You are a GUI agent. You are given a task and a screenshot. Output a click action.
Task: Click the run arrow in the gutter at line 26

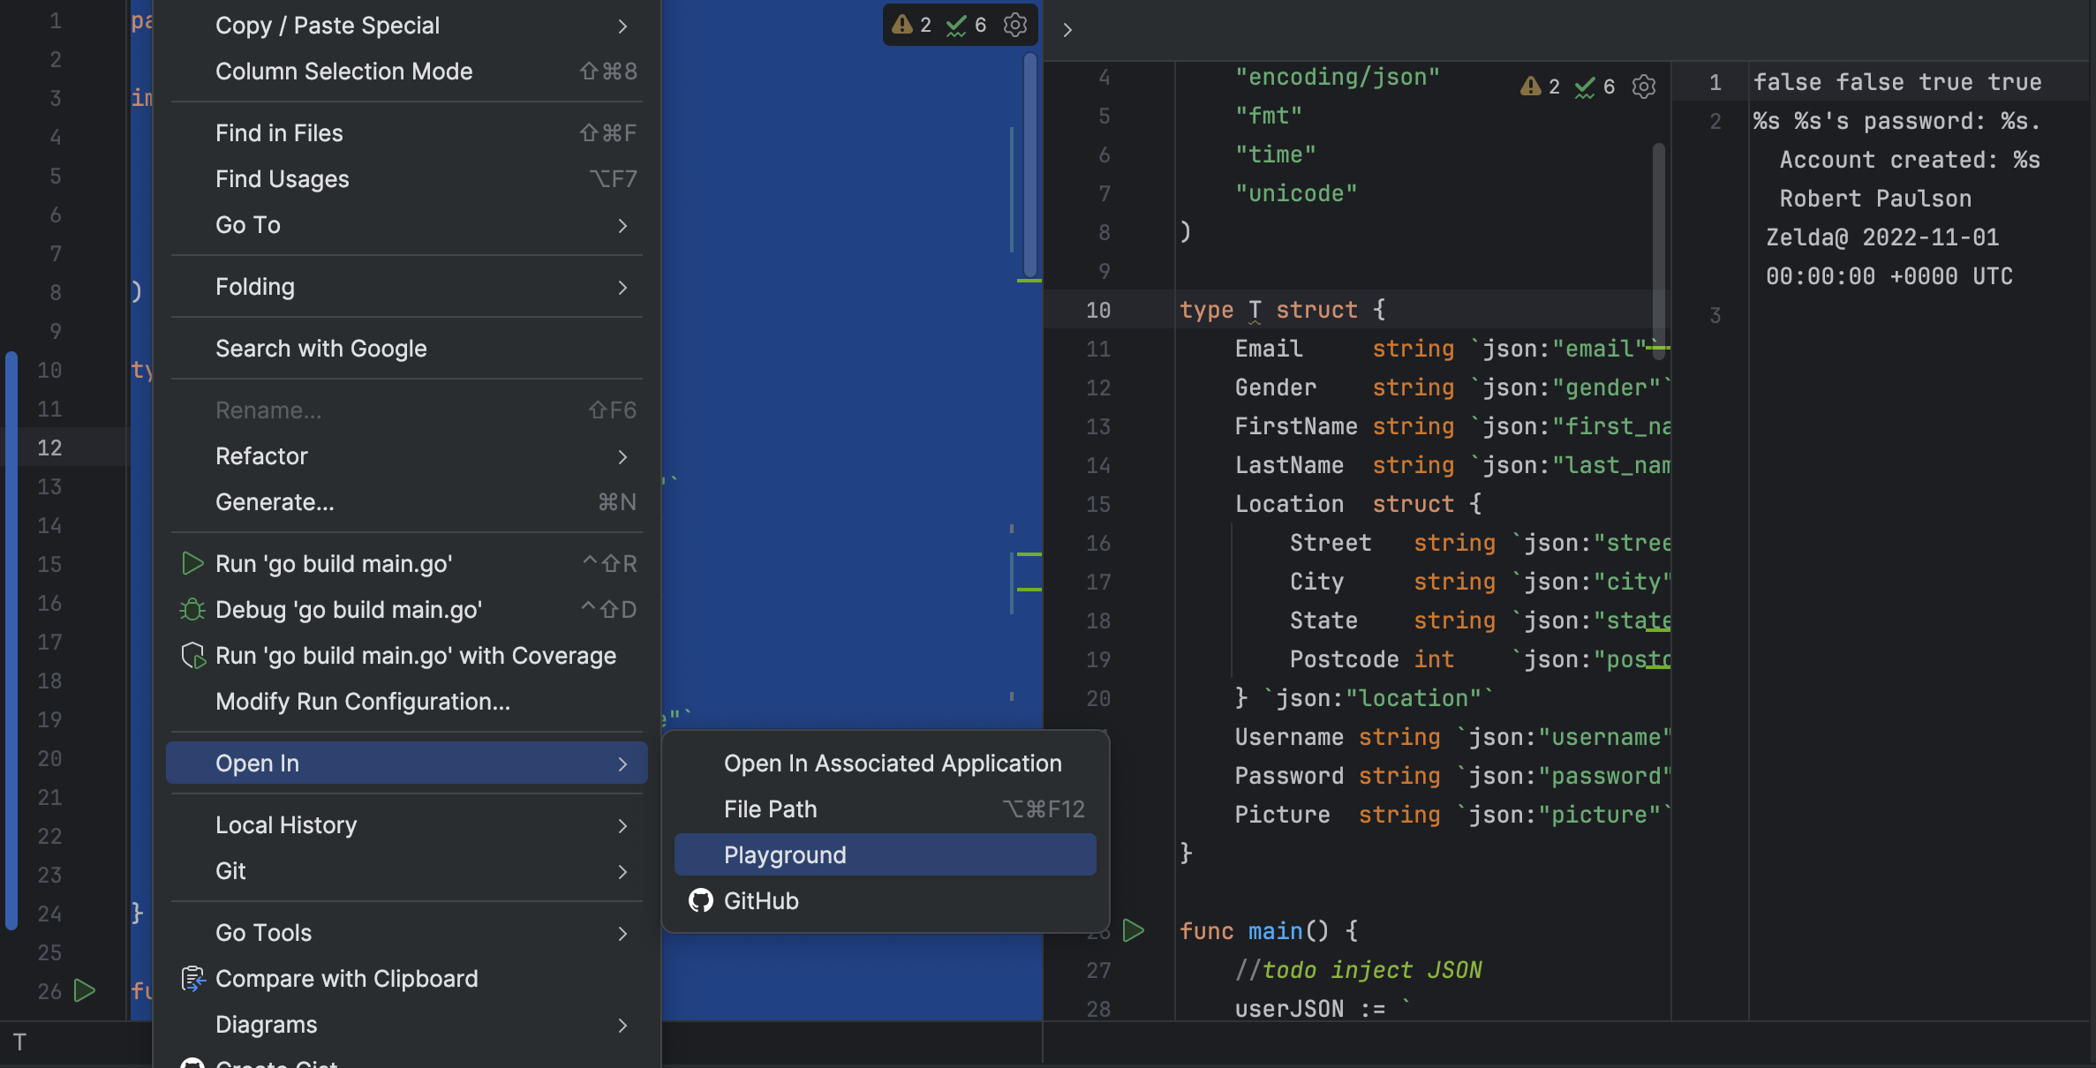[84, 991]
